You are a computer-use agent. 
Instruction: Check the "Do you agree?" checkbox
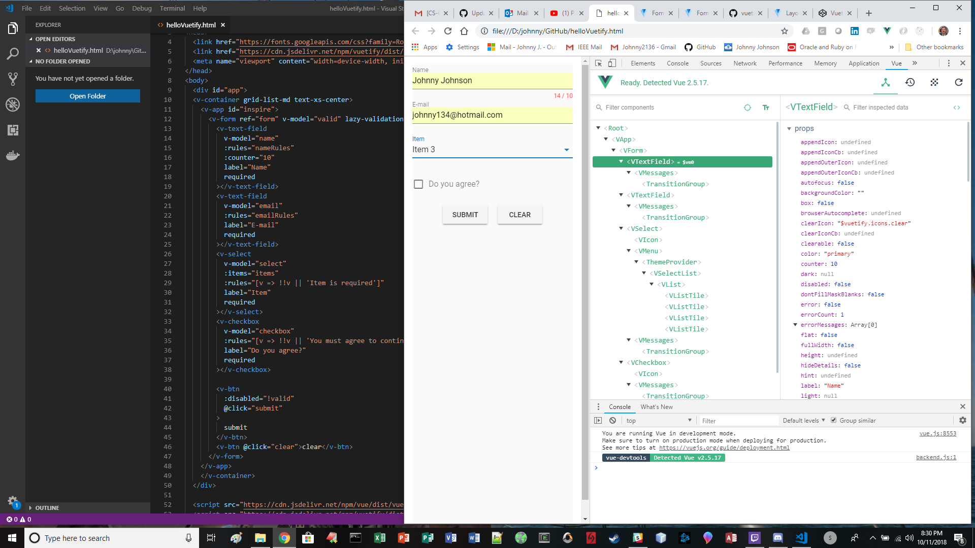click(418, 184)
